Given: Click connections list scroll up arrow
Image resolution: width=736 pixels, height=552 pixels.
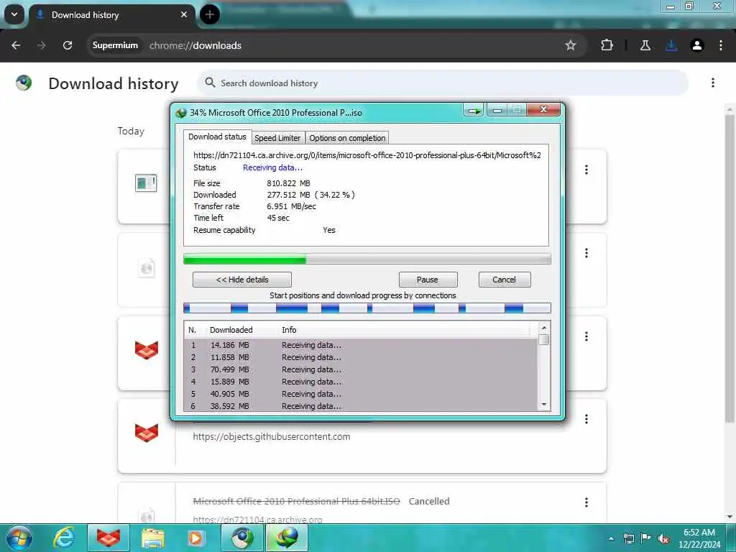Looking at the screenshot, I should pos(544,328).
